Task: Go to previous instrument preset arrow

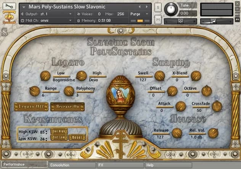Action: (140, 7)
